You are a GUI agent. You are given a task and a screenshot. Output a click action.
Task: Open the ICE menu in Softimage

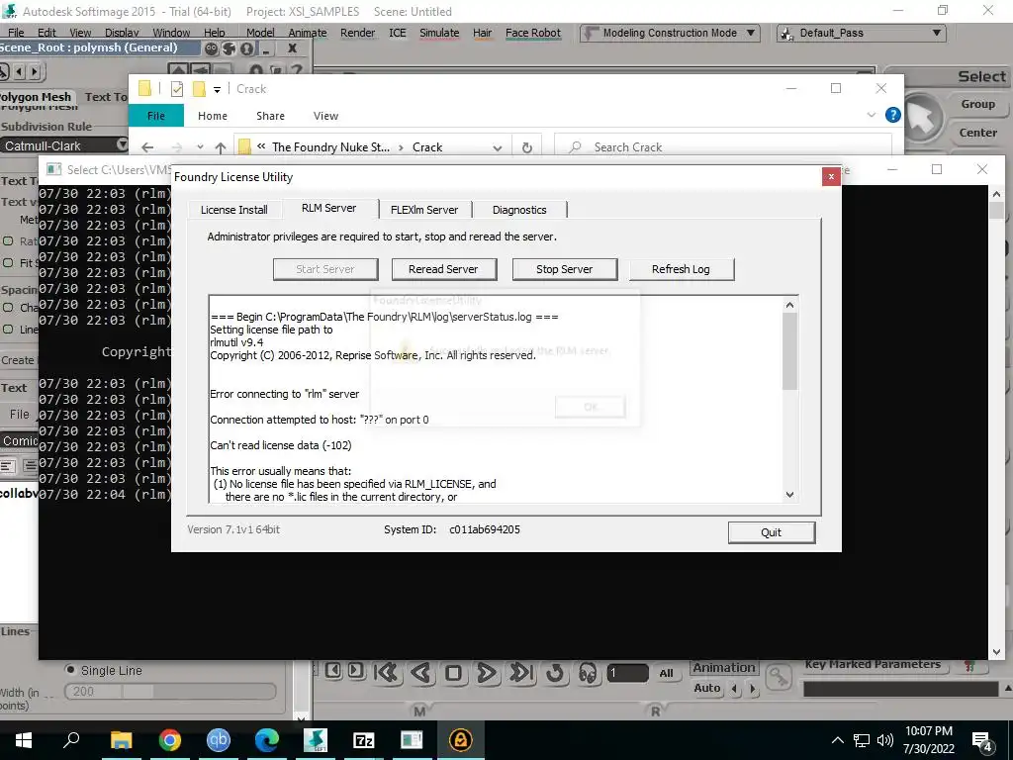[x=398, y=33]
